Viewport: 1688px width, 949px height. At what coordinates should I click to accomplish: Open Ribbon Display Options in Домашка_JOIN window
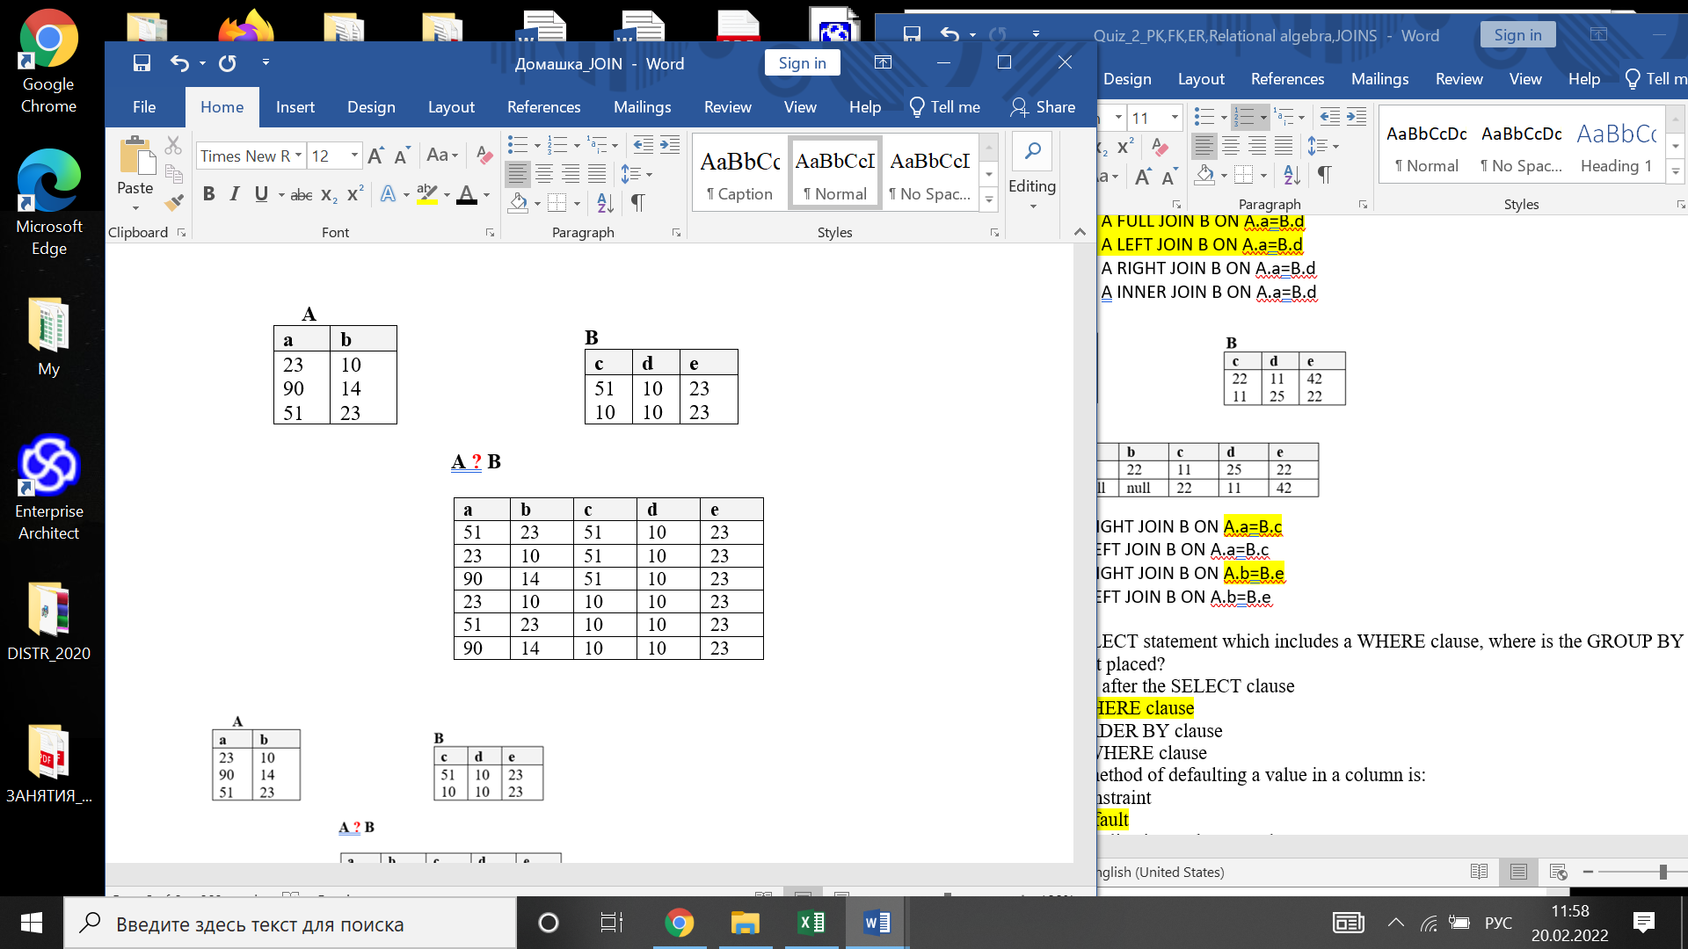(x=883, y=62)
